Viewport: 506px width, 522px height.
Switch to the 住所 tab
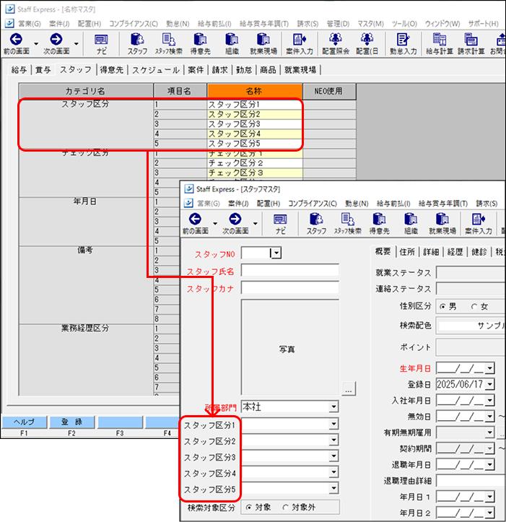tap(408, 252)
